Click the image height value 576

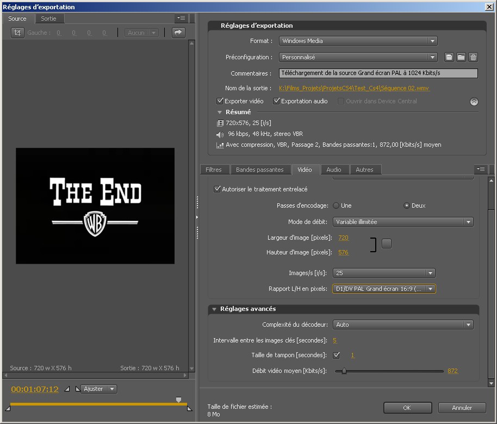[x=343, y=252]
